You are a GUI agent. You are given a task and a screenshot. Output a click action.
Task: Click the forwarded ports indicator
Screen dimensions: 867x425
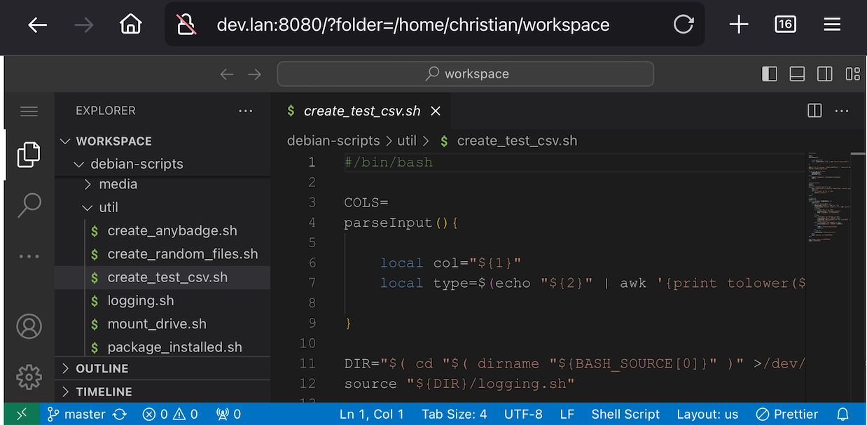click(x=228, y=414)
